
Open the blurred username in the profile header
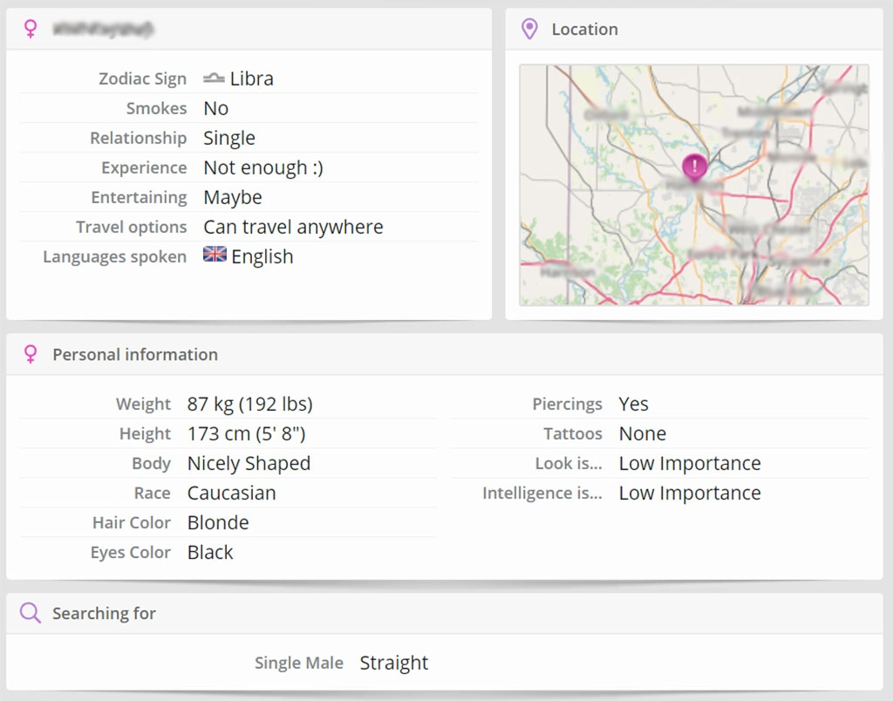[x=103, y=30]
